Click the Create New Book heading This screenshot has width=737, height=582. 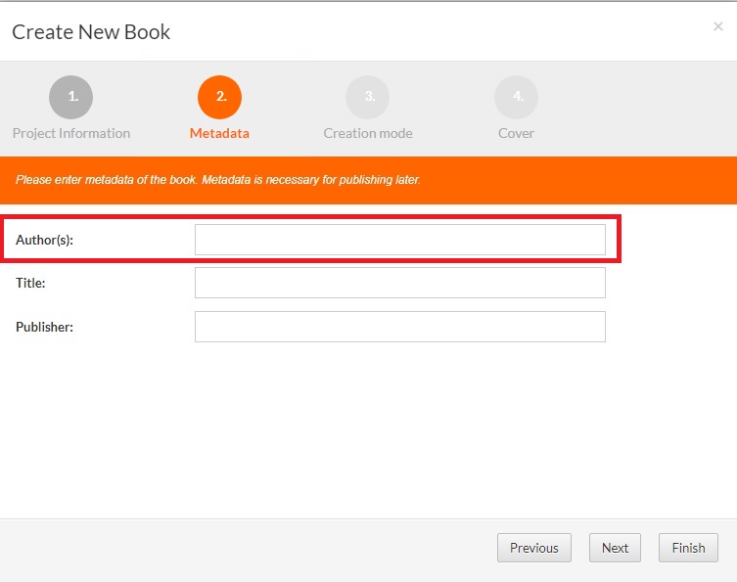91,32
